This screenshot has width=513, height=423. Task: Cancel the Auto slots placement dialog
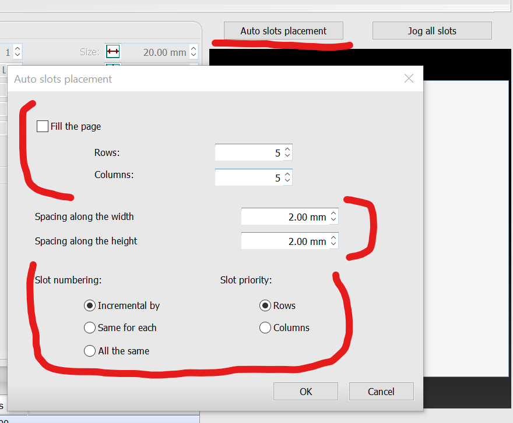tap(381, 392)
